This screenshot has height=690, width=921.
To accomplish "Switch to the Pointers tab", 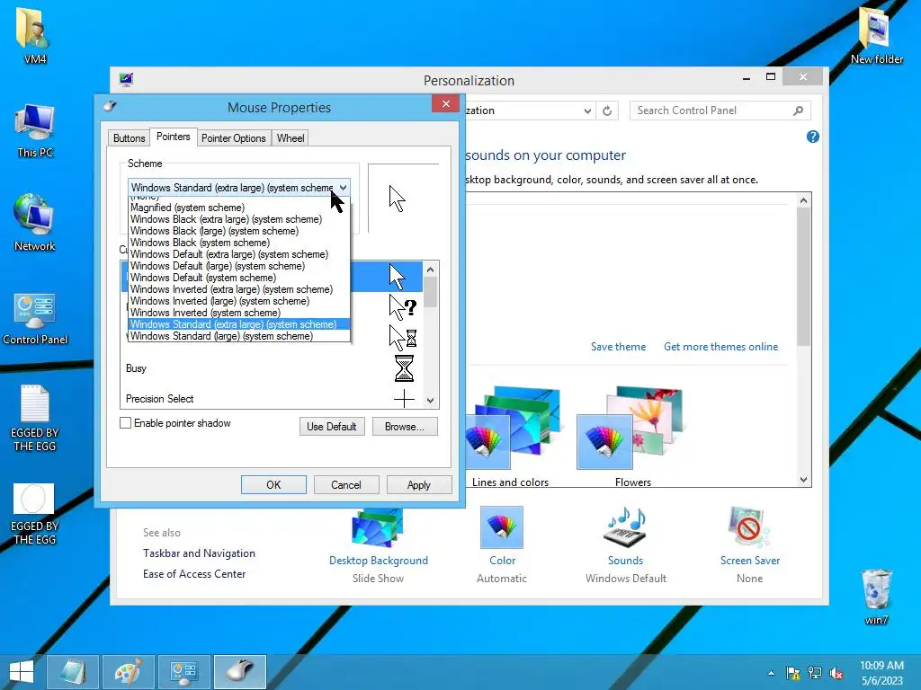I will [174, 137].
